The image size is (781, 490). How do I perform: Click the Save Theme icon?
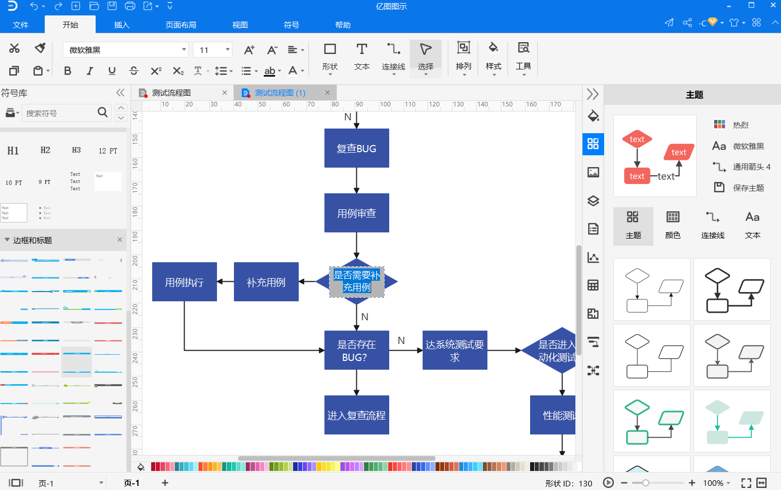pos(719,187)
